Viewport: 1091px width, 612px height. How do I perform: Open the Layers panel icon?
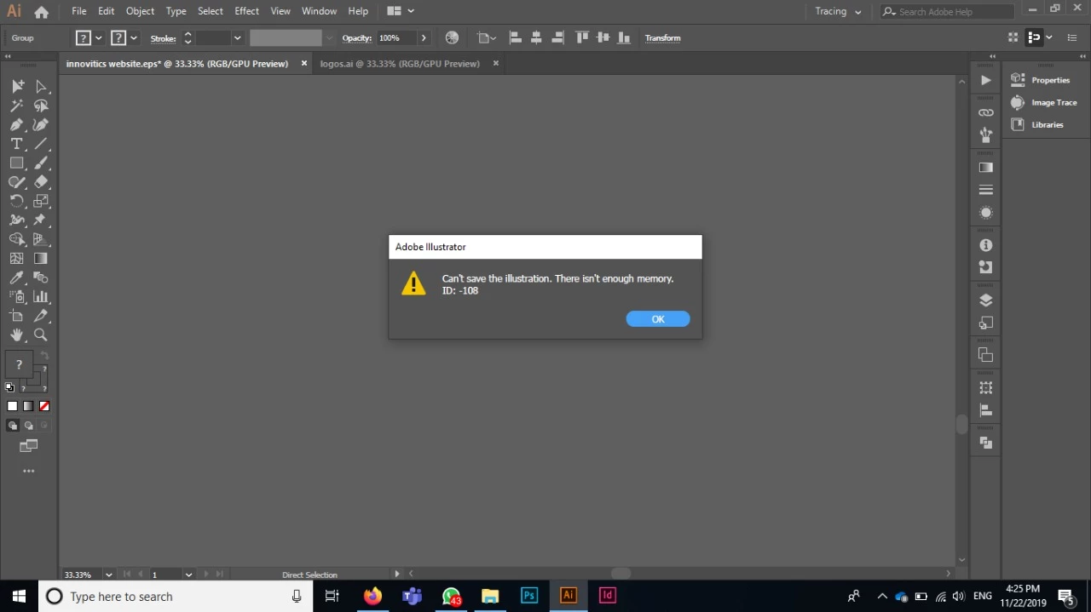coord(986,300)
